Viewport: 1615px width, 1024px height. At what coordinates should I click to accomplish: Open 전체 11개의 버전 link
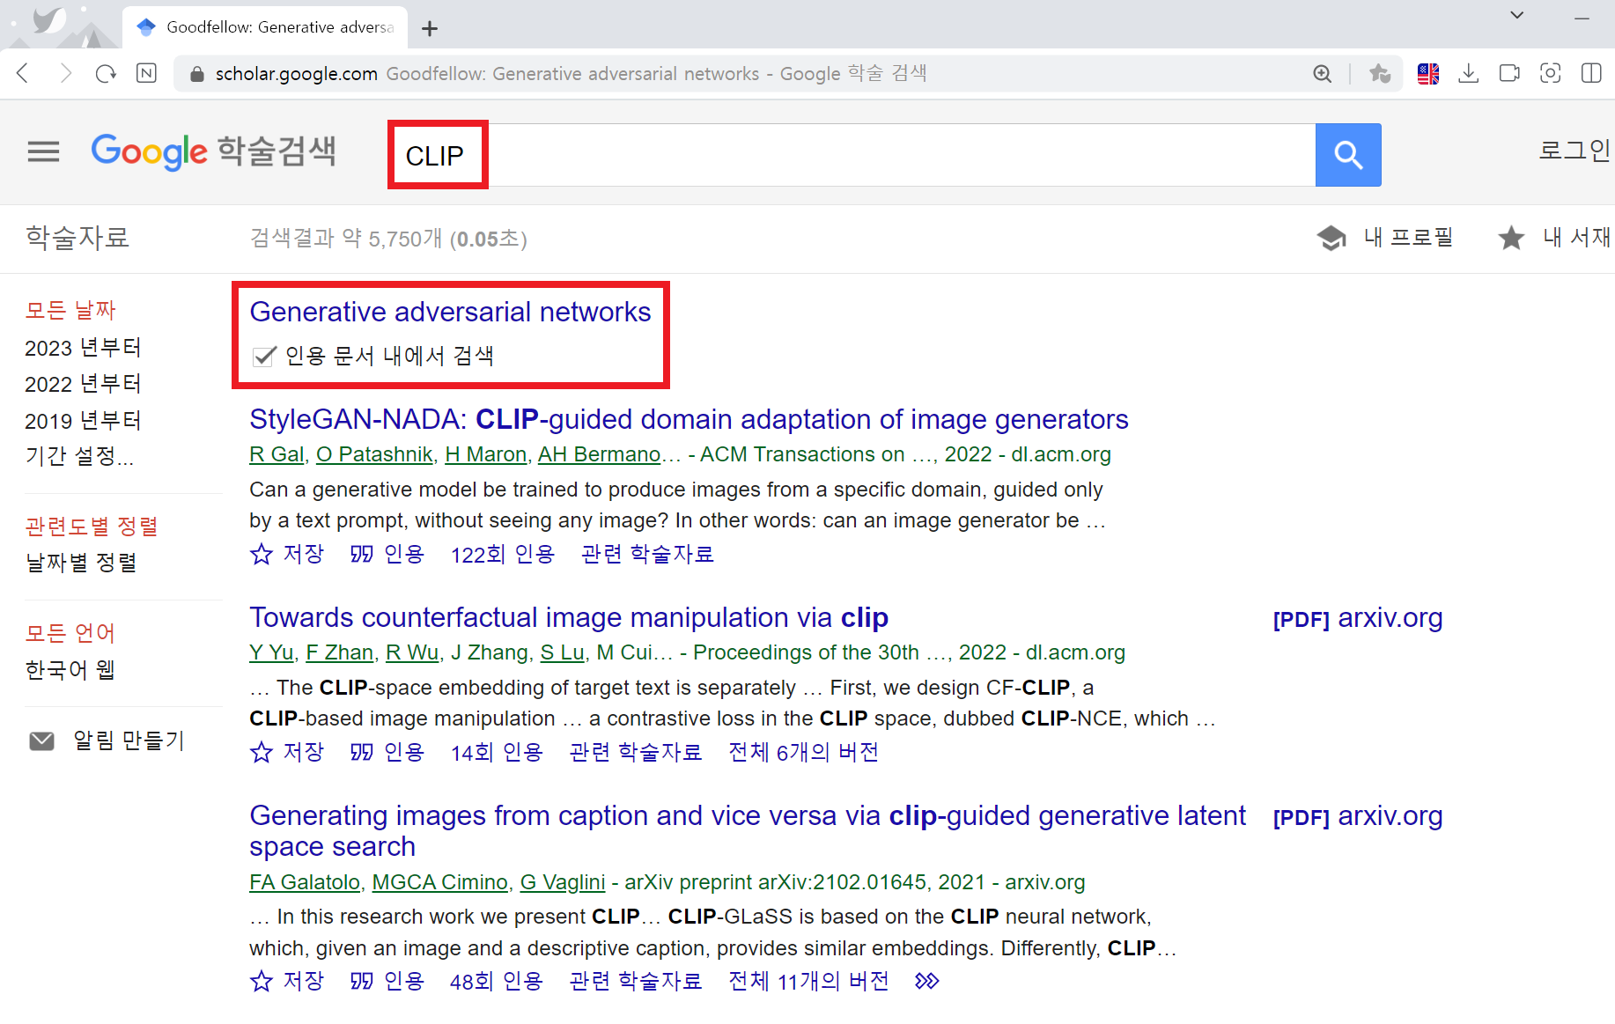coord(808,981)
